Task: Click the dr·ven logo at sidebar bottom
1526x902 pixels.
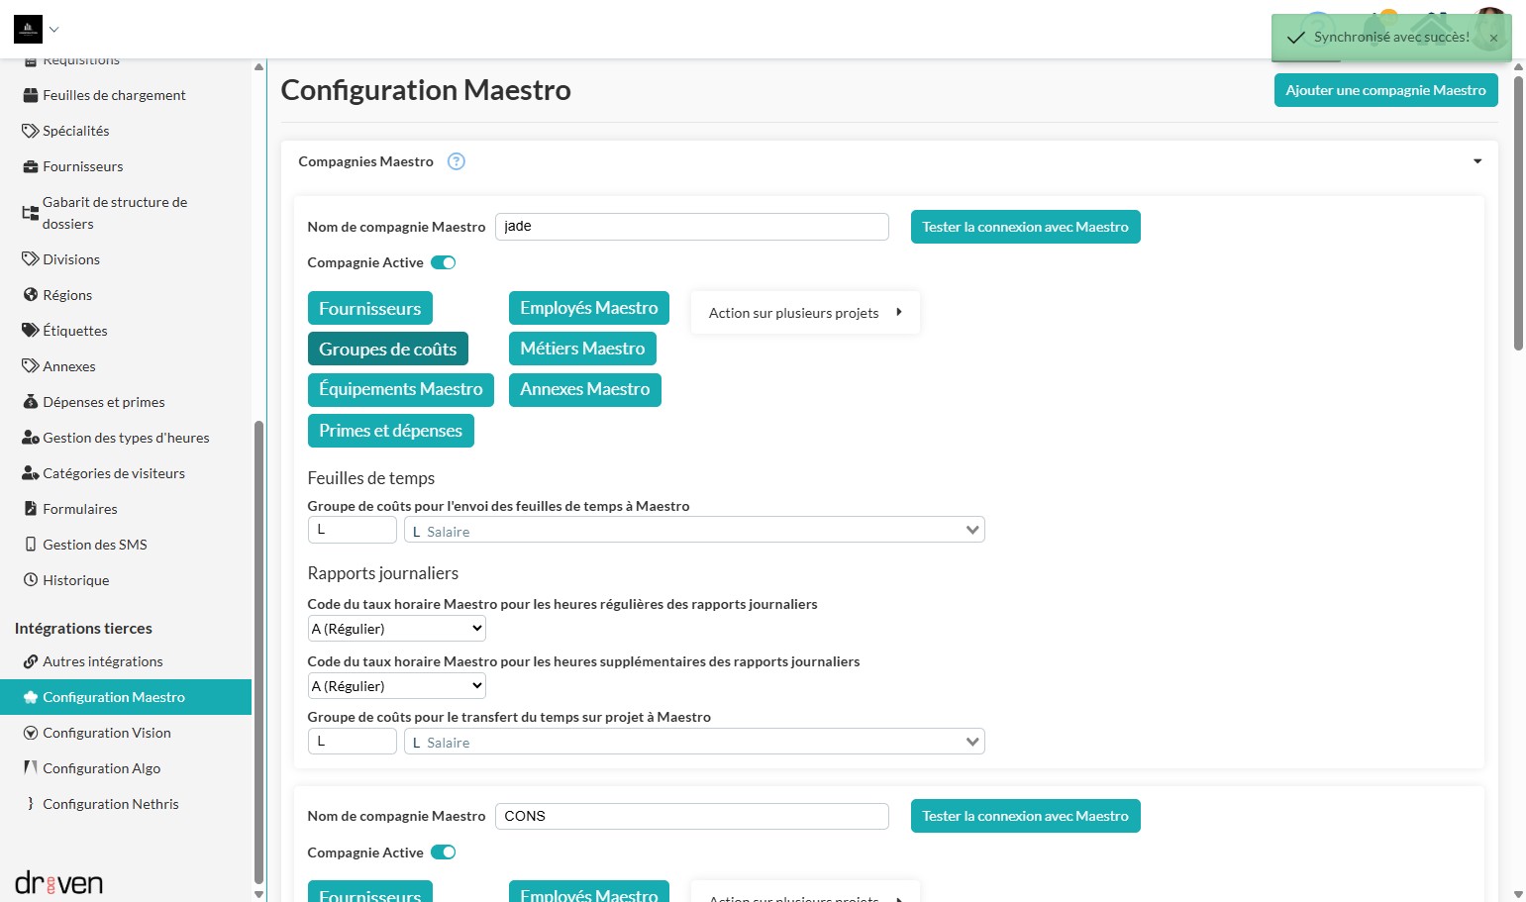Action: 58,882
